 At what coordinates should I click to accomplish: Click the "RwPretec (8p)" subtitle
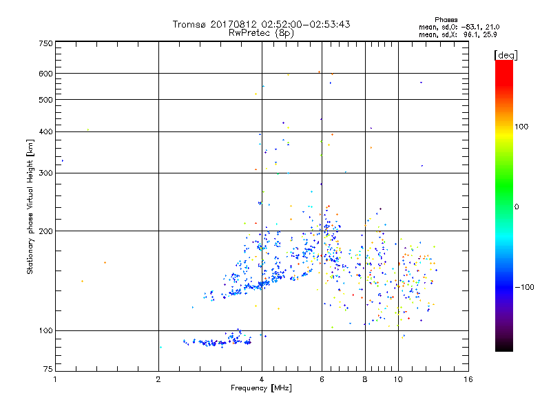pos(261,33)
